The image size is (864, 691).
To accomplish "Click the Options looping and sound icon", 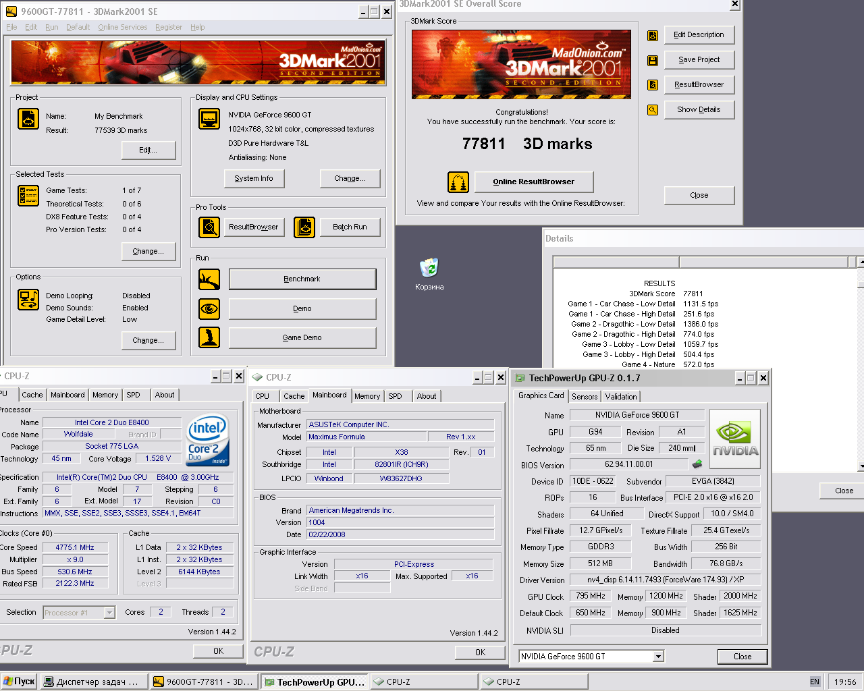I will 28,300.
